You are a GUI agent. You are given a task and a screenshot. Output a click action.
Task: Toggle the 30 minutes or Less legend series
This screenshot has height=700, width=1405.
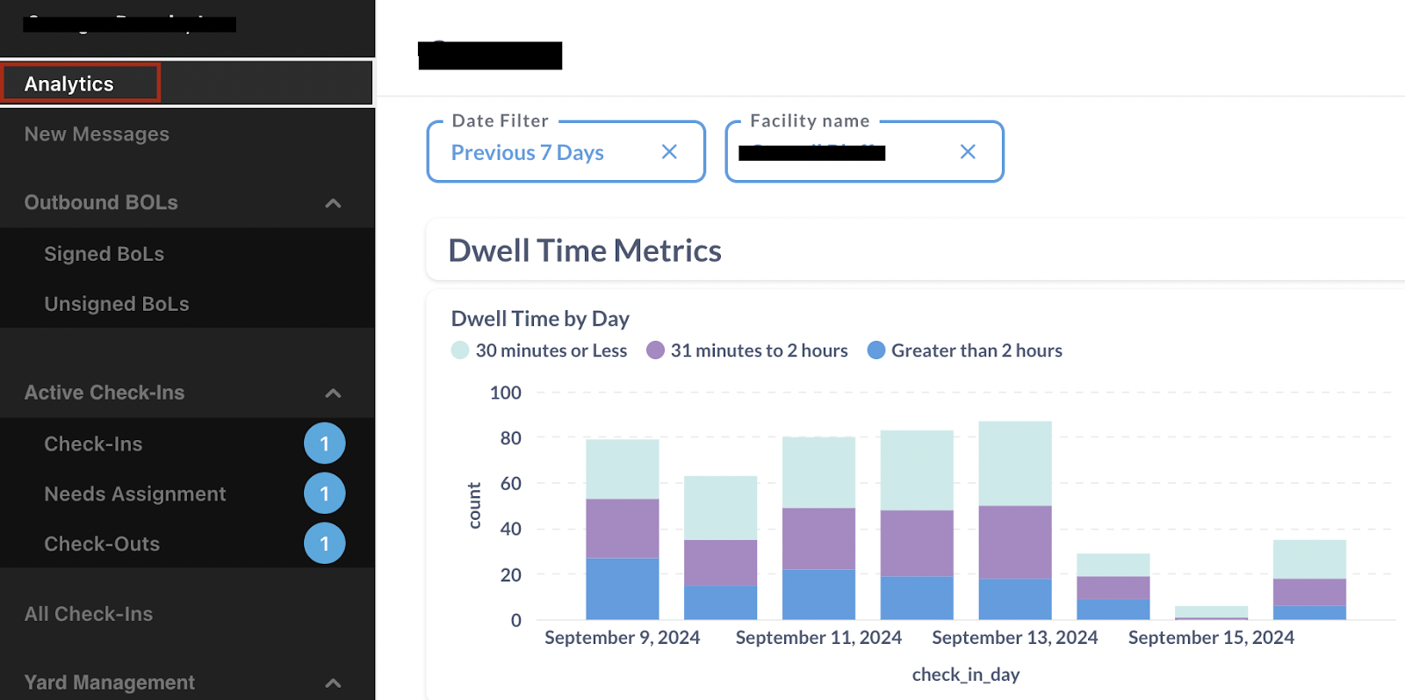pos(539,350)
